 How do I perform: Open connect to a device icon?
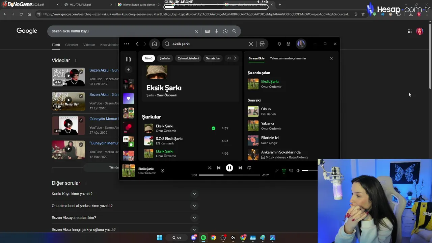pos(291,171)
